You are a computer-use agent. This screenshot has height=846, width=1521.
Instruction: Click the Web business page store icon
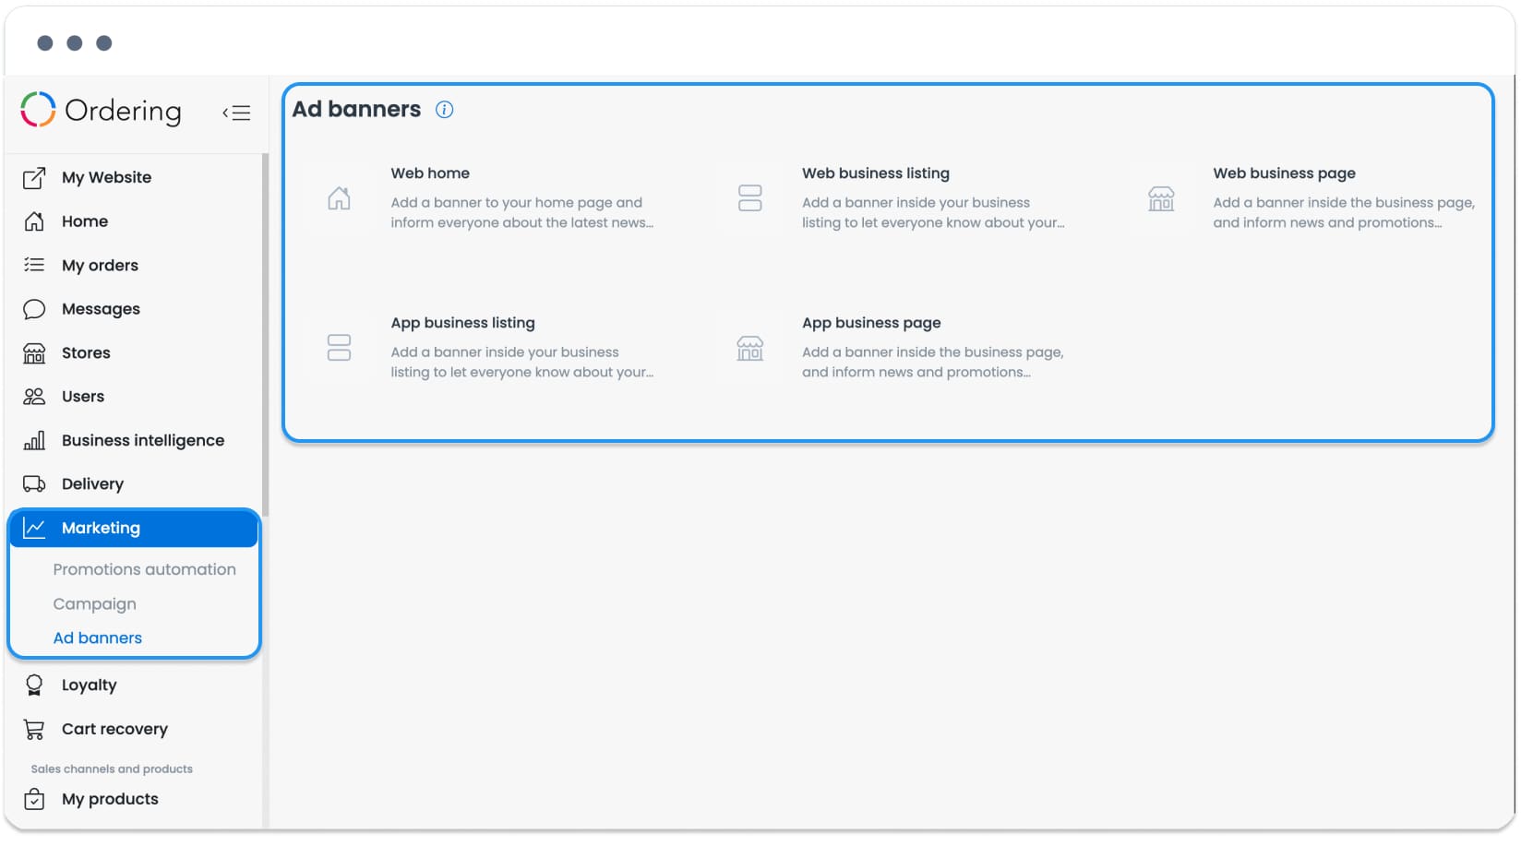(x=1161, y=198)
